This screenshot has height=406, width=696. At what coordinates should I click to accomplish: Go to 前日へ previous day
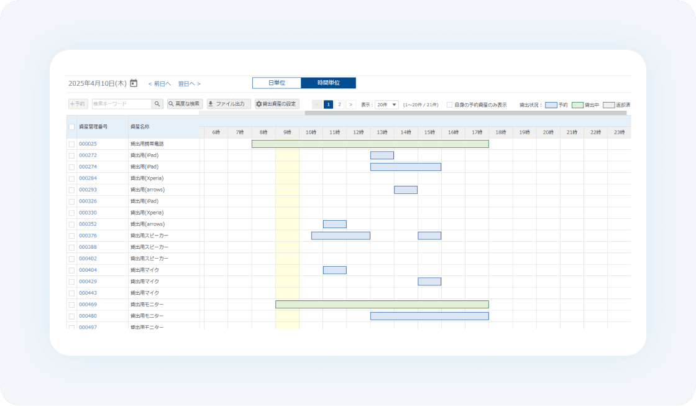tap(159, 83)
